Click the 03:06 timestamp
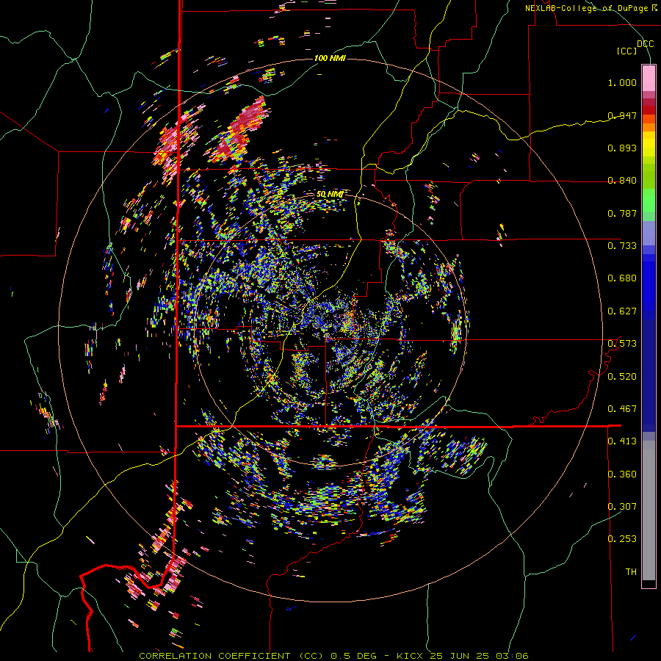Image resolution: width=661 pixels, height=661 pixels. pos(512,656)
